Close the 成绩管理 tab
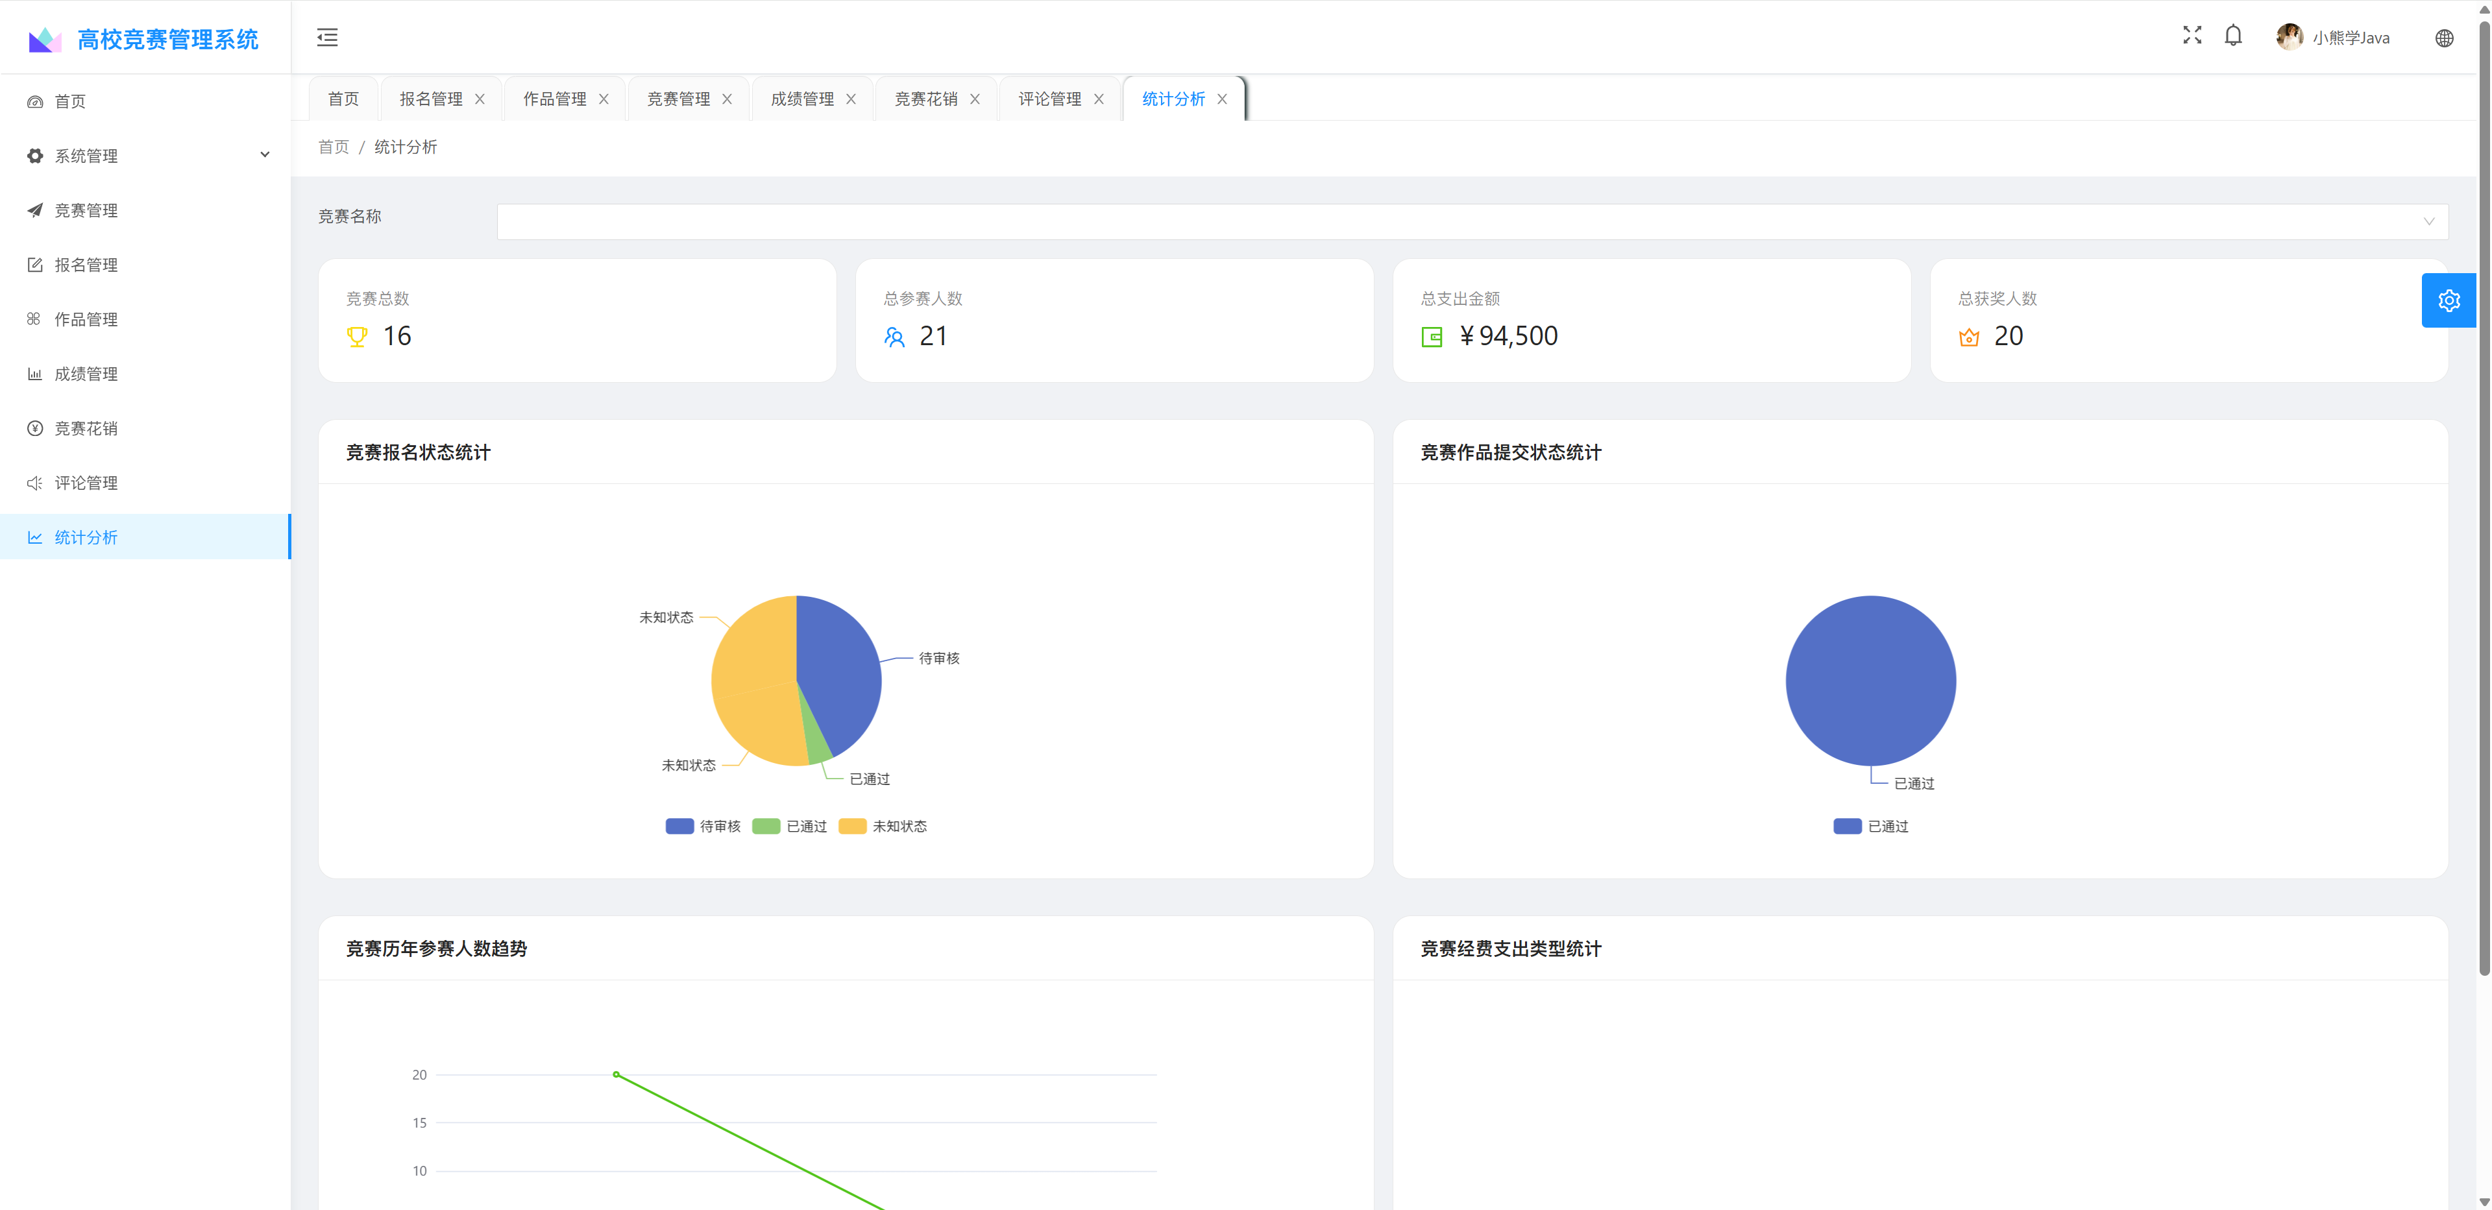 click(851, 99)
